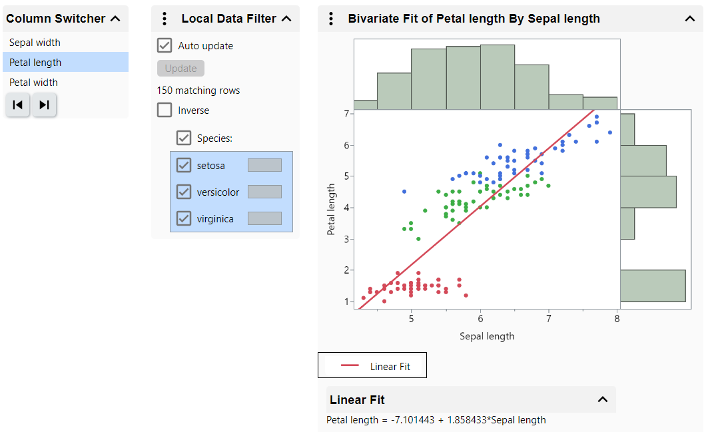The image size is (710, 432).
Task: Collapse the Linear Fit section
Action: tap(602, 399)
